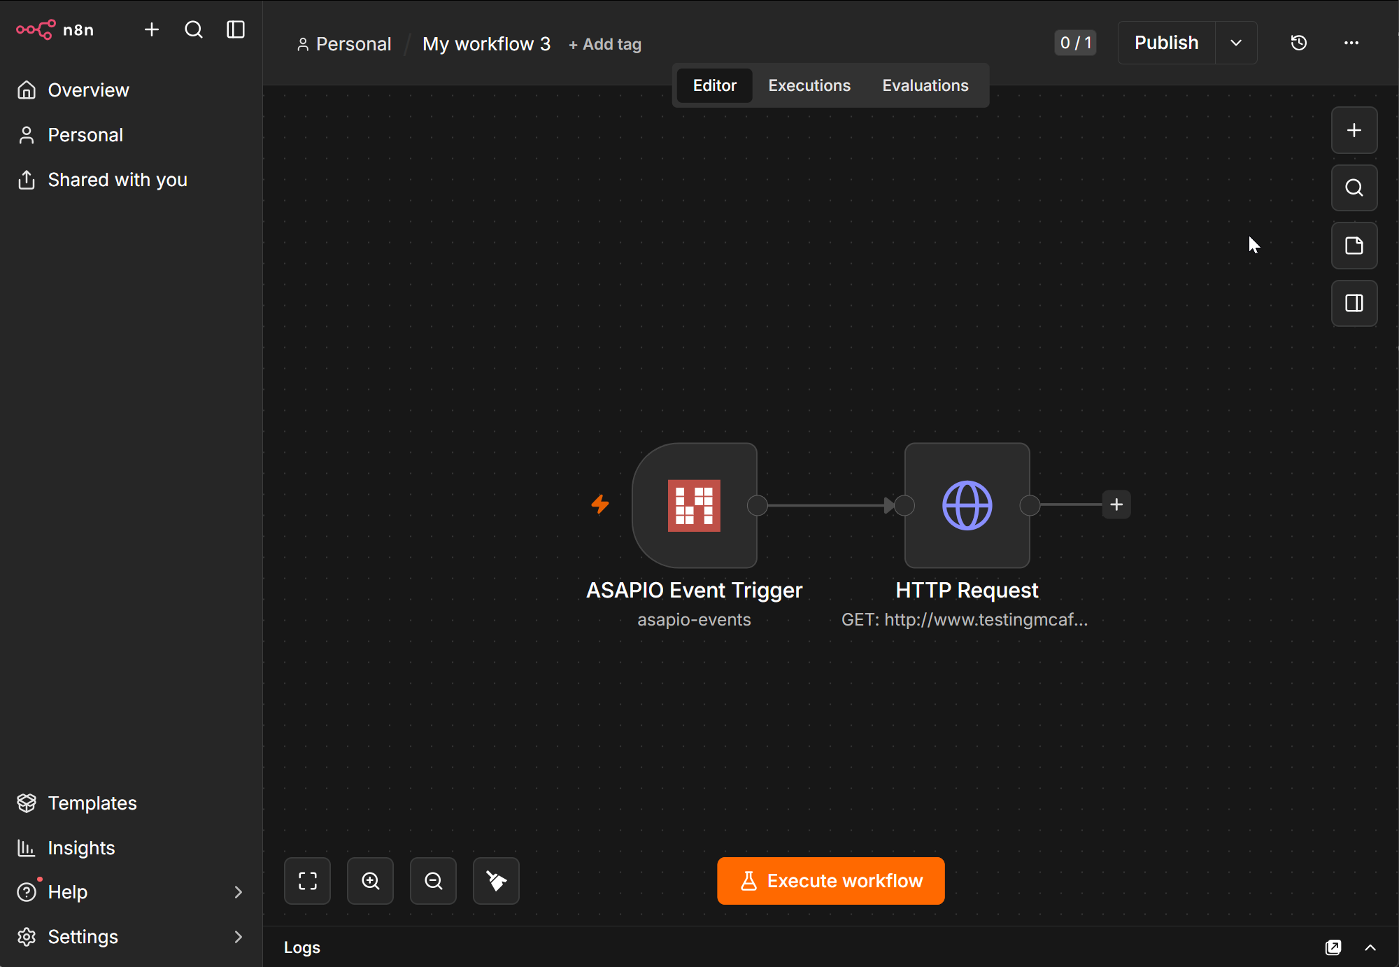This screenshot has height=967, width=1399.
Task: Add sticky note to canvas
Action: (x=1354, y=246)
